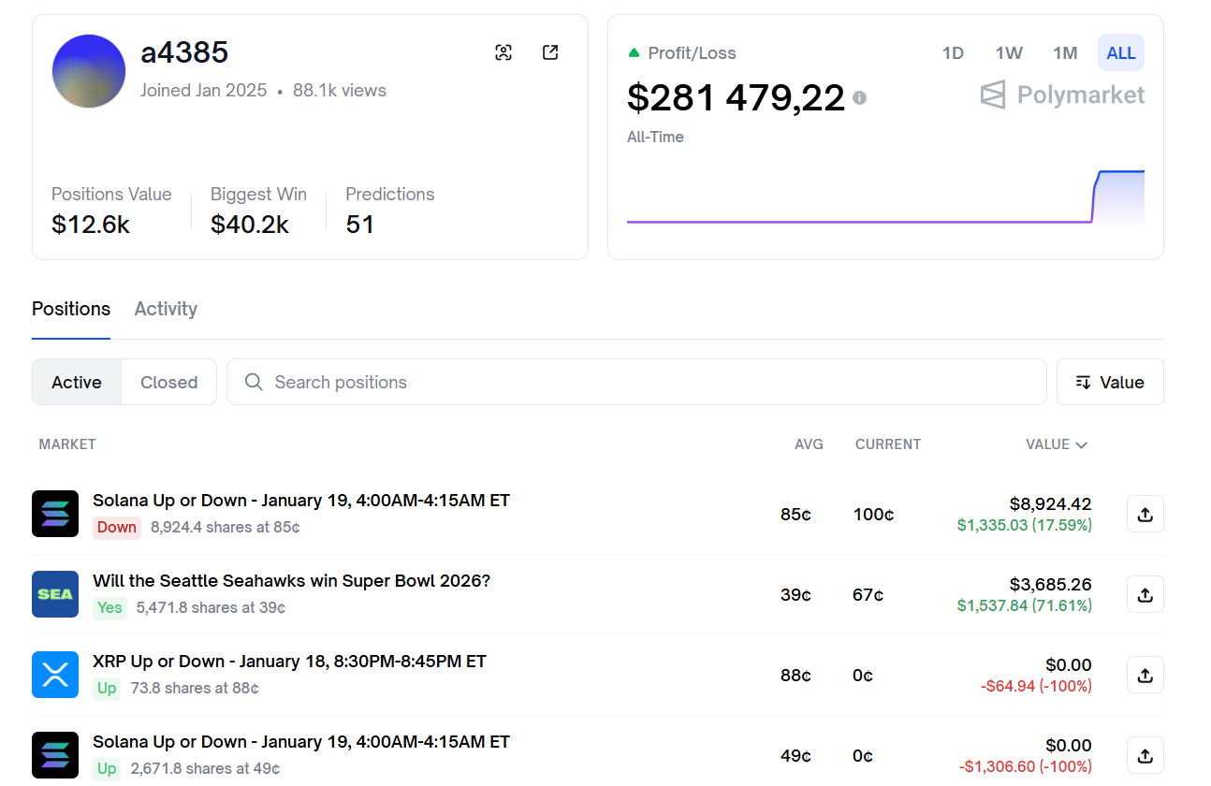Screen dimensions: 1211x786
Task: Click the profile scan icon next to a4385
Action: [503, 52]
